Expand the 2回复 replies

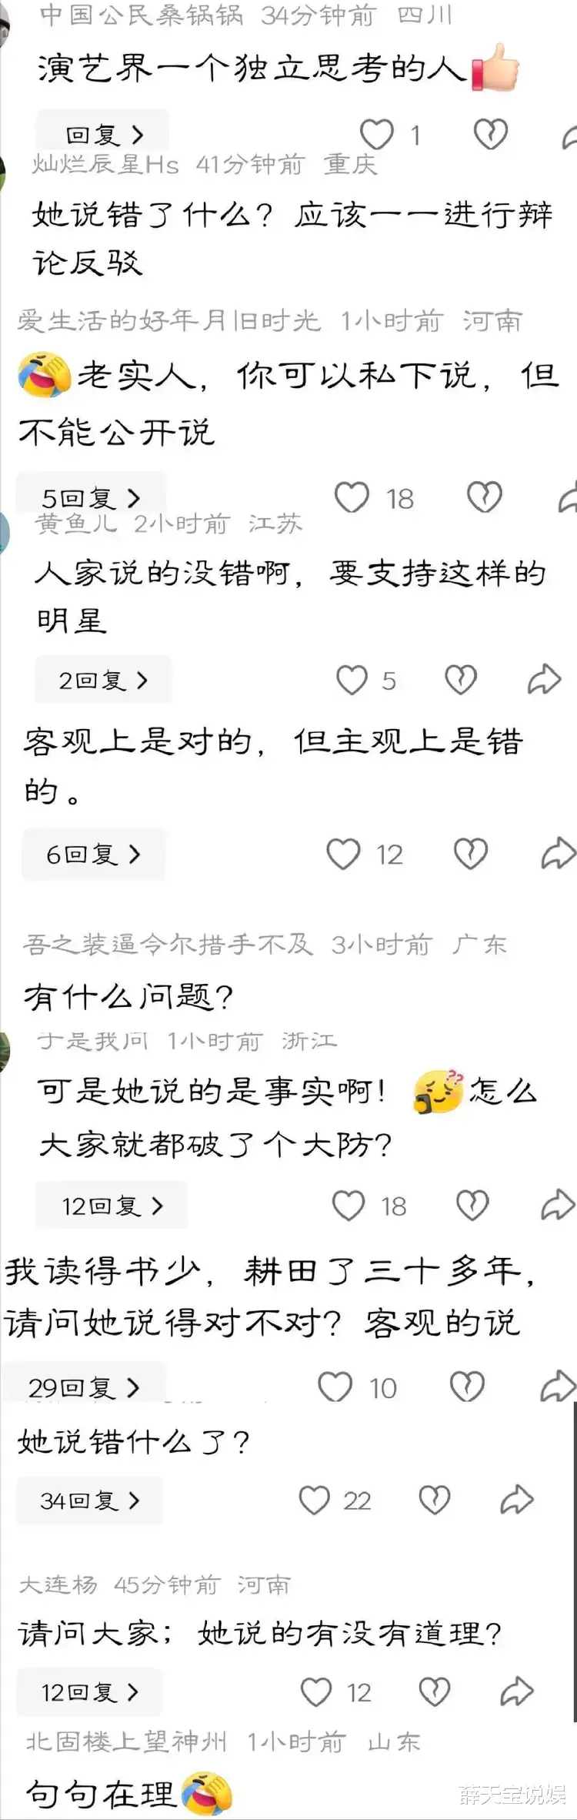click(x=103, y=680)
